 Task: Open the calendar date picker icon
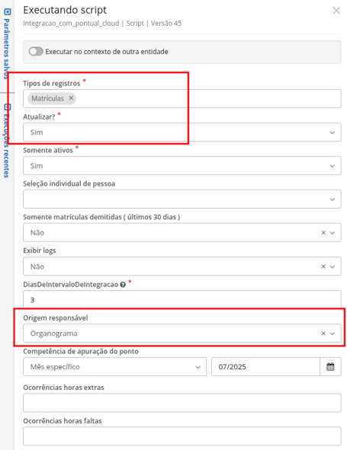(x=330, y=366)
